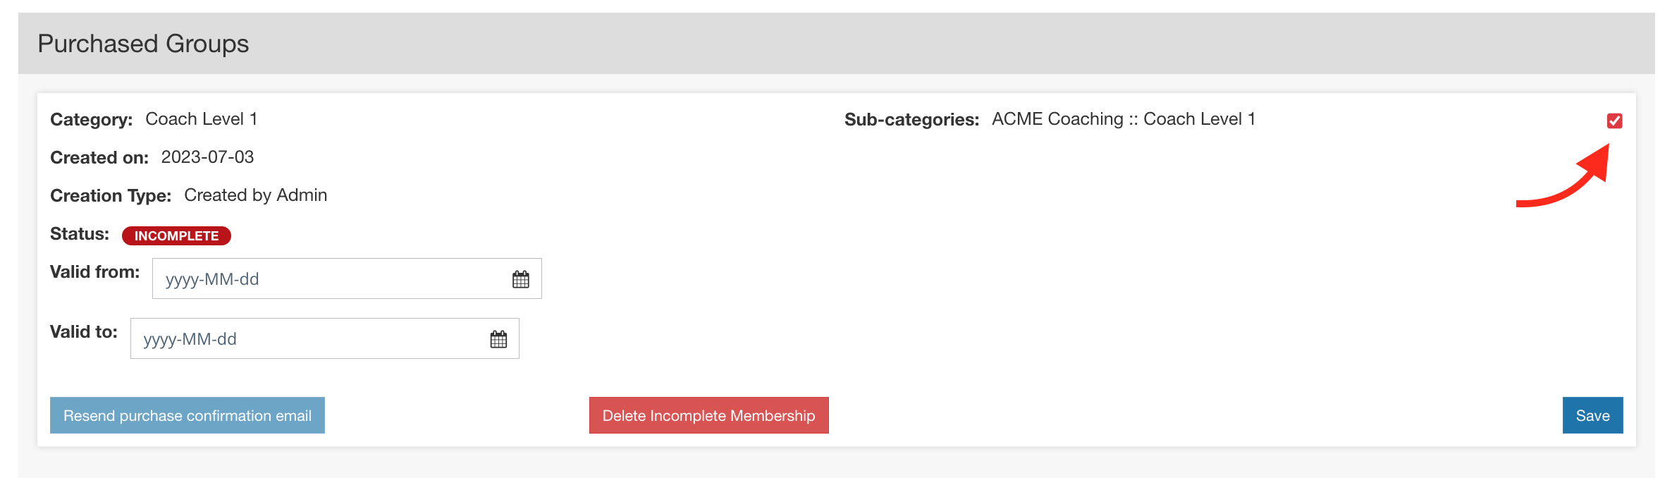
Task: Click the Sub-categories label
Action: click(911, 120)
